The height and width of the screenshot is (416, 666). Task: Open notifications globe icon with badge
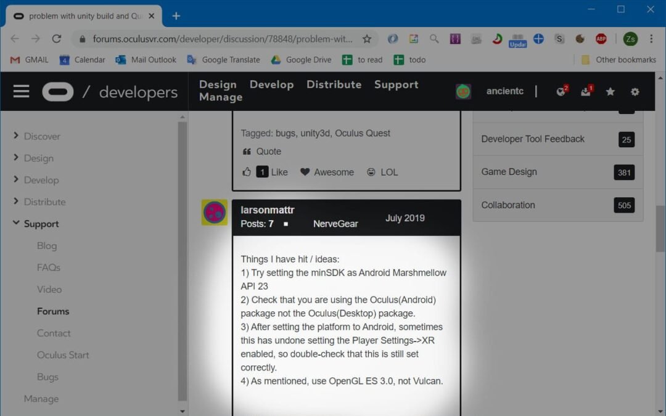(x=561, y=92)
